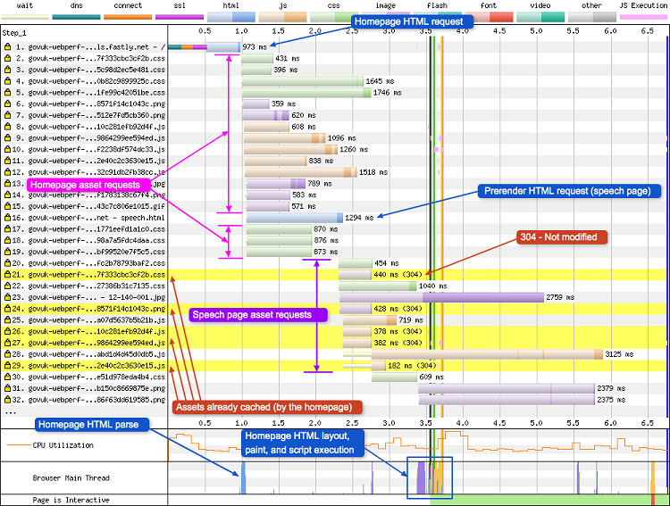Click the lock icon for request 4 css
Image resolution: width=670 pixels, height=506 pixels.
(7, 80)
